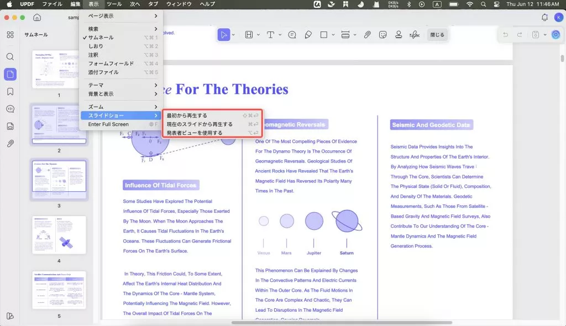Open the ファイル menu

pos(53,4)
